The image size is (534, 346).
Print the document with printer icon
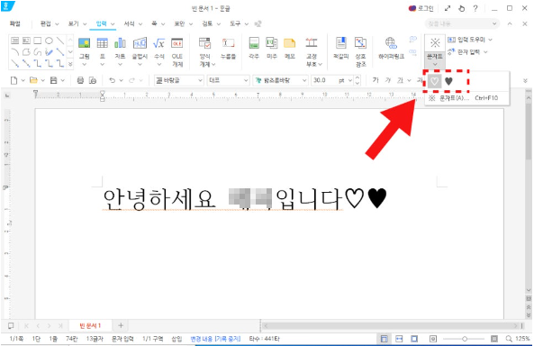pos(80,80)
